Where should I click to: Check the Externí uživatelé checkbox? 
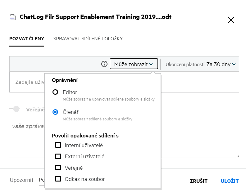tap(58, 156)
